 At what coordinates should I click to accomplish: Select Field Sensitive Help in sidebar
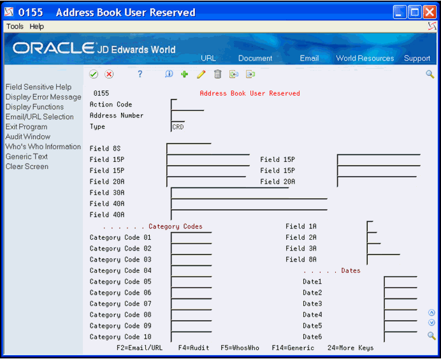(38, 87)
